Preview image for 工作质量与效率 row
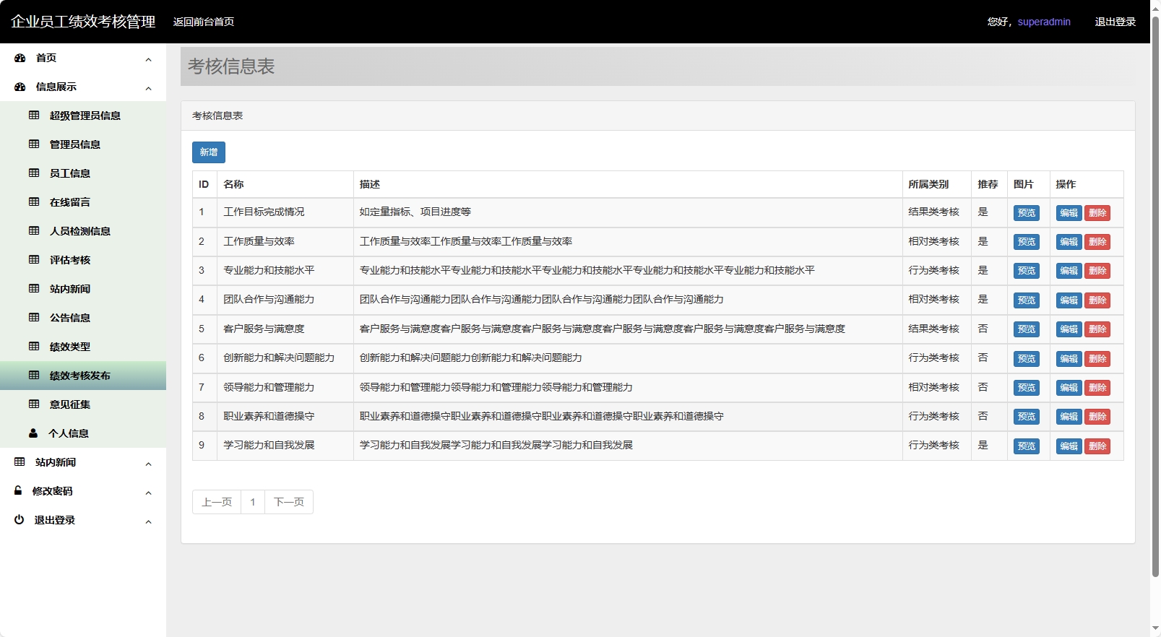 click(x=1027, y=242)
